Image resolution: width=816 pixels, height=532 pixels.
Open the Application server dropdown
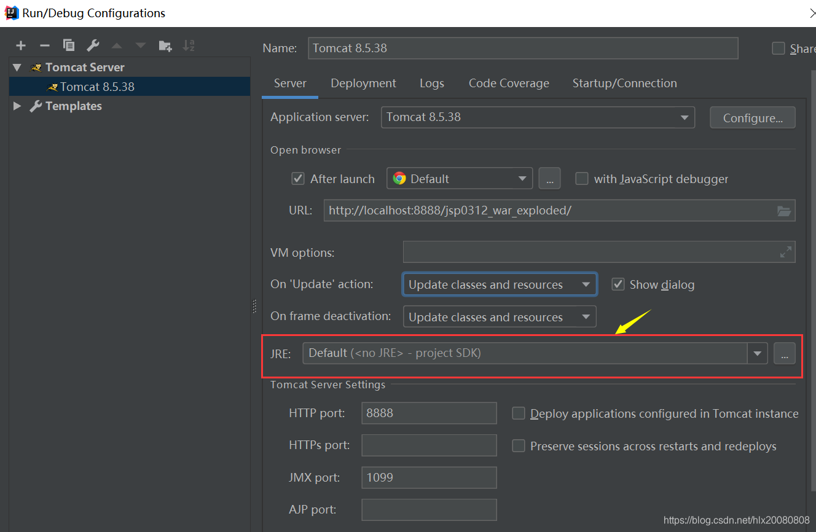(684, 117)
